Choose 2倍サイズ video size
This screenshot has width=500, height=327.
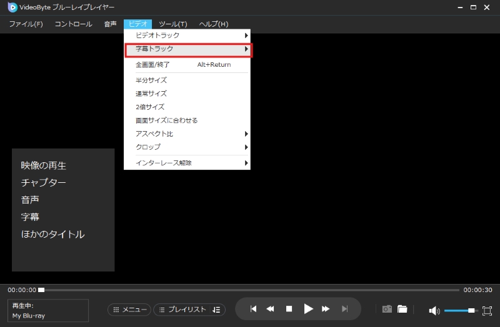[x=150, y=107]
